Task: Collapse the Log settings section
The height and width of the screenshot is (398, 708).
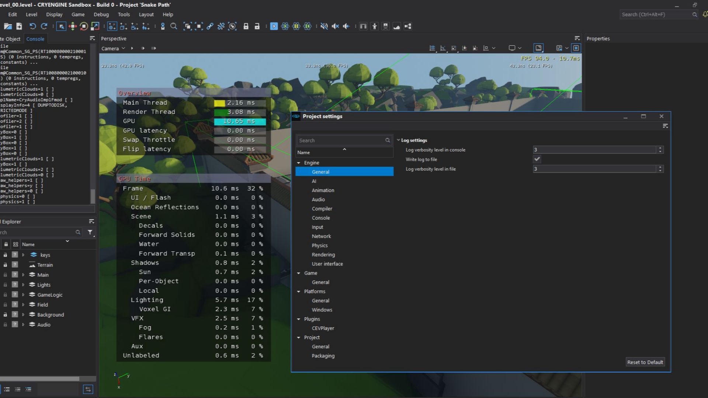Action: tap(398, 140)
